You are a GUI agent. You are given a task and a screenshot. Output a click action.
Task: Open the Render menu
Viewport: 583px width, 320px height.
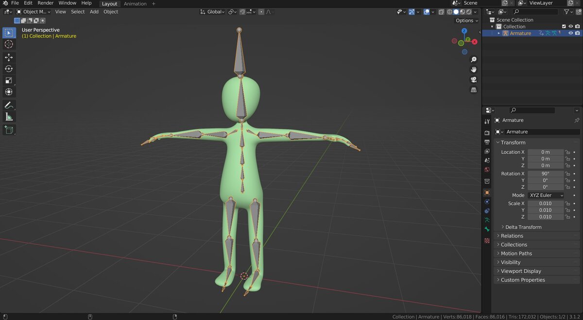[x=46, y=3]
